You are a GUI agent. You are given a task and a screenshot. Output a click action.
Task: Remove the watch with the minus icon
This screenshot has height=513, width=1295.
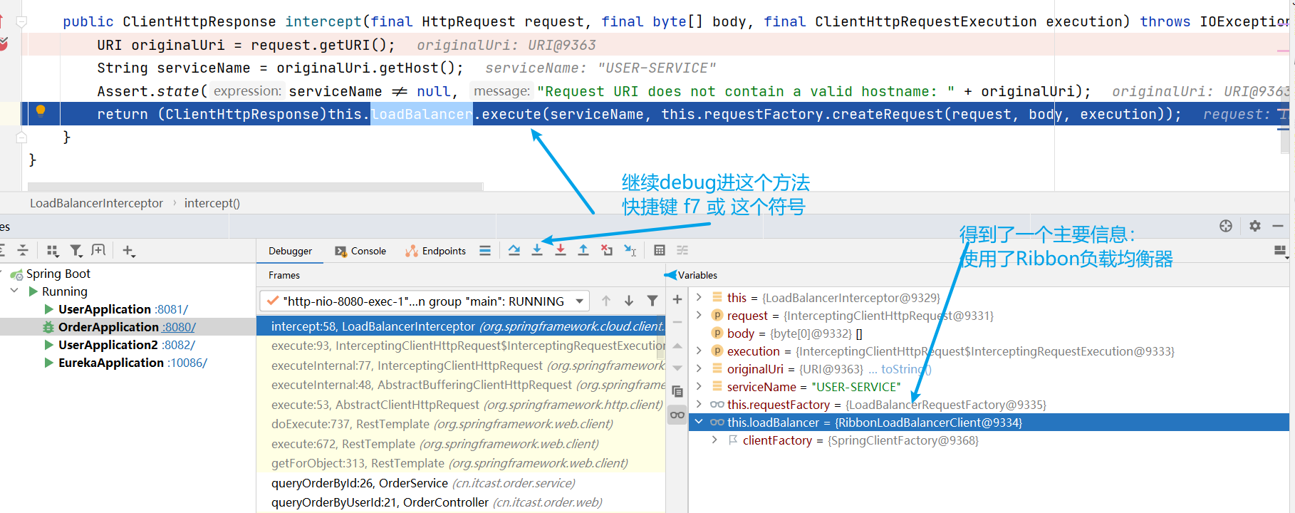click(x=677, y=322)
